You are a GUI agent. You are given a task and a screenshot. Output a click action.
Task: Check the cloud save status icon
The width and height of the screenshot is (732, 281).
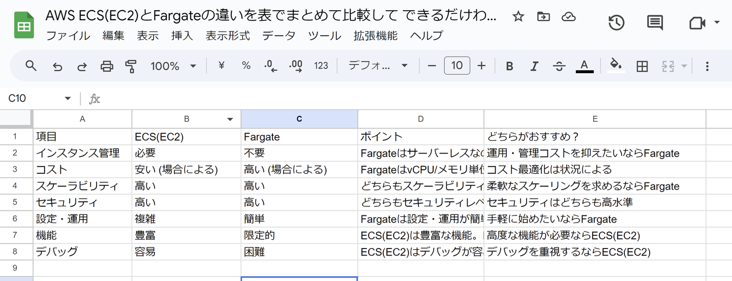pyautogui.click(x=568, y=17)
